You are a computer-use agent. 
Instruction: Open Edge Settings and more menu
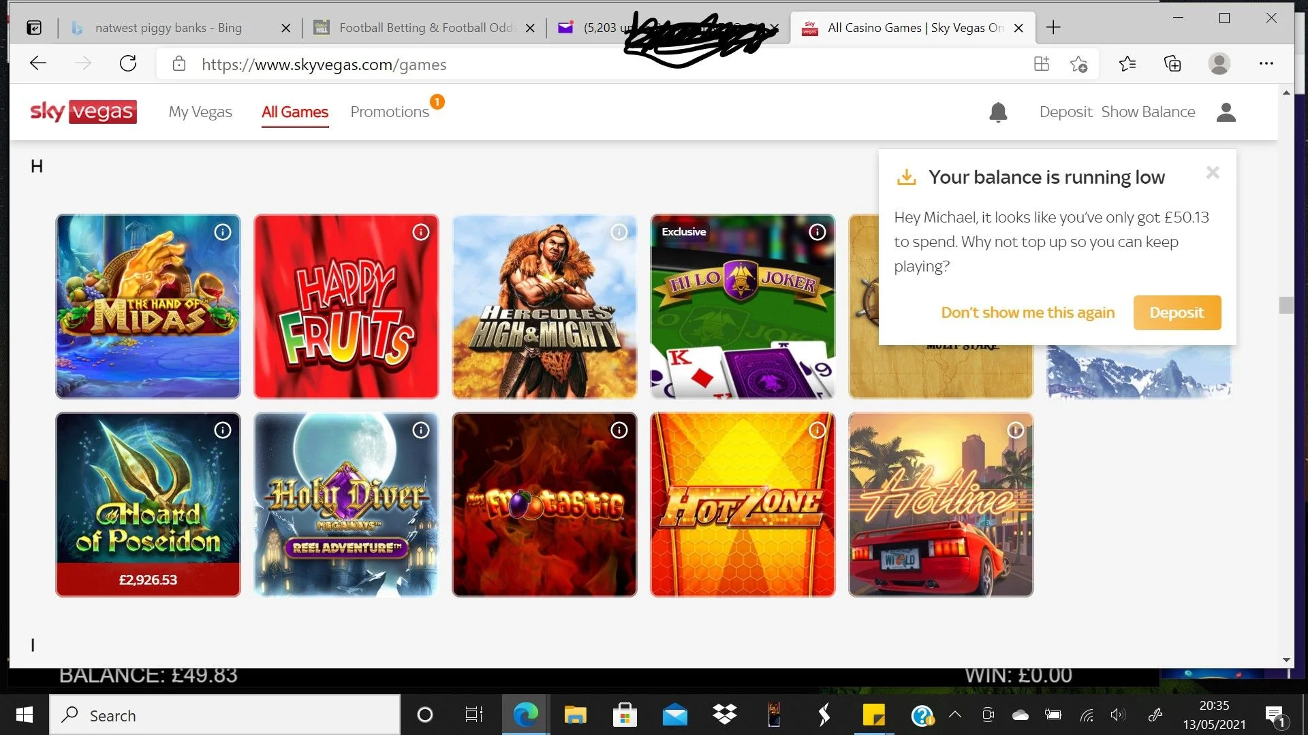[x=1266, y=64]
